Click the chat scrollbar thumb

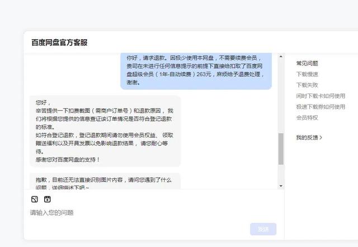(281, 149)
